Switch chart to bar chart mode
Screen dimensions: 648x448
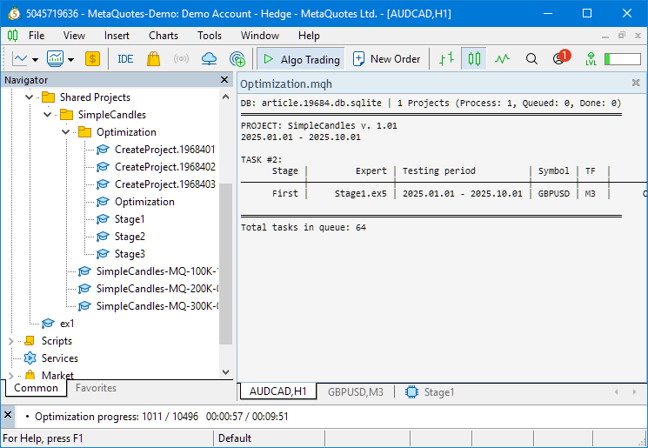[x=446, y=59]
